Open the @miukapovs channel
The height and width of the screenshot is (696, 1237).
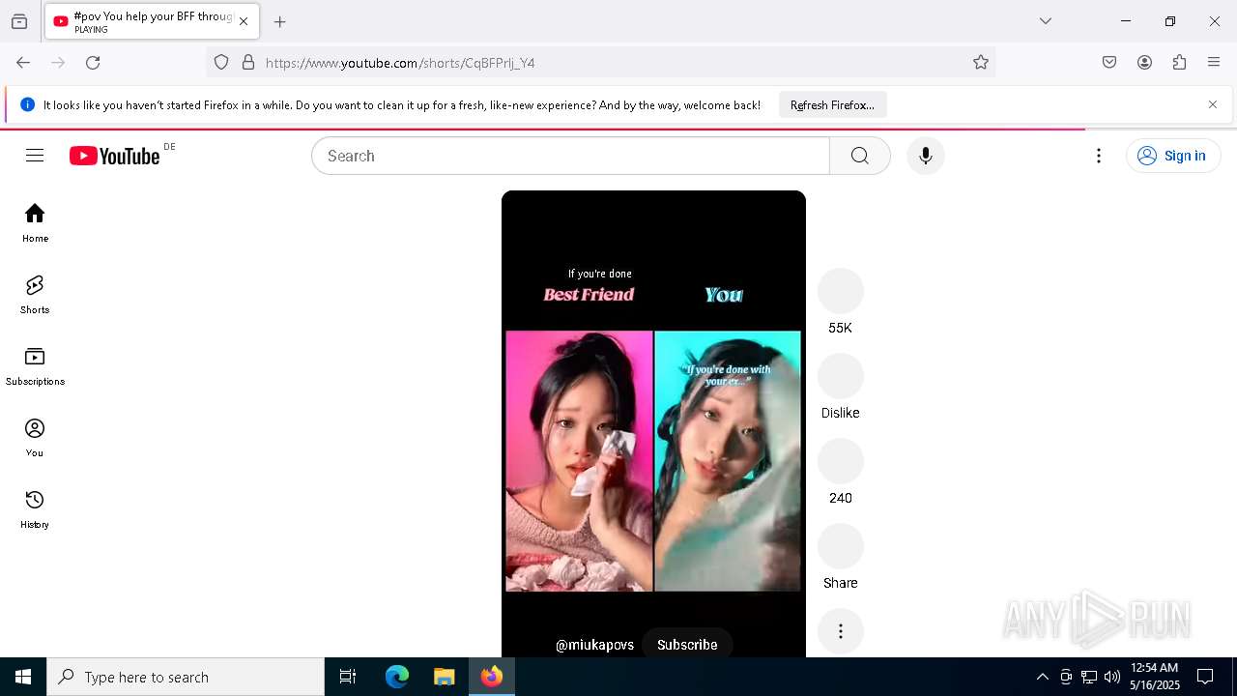click(594, 645)
